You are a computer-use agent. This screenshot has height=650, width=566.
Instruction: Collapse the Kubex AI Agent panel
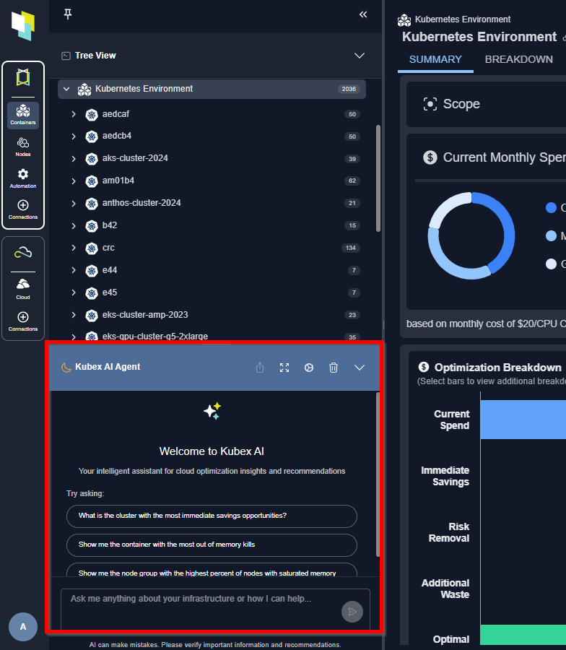360,368
